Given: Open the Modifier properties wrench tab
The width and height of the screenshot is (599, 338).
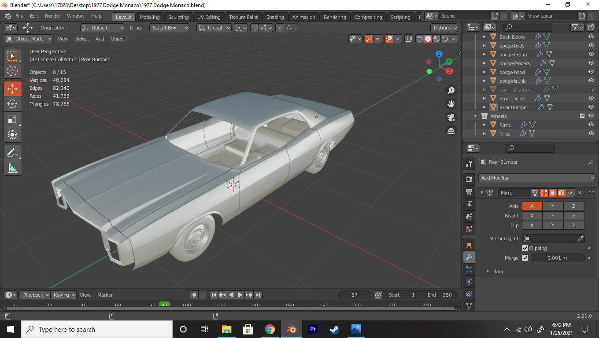Looking at the screenshot, I should (x=469, y=257).
